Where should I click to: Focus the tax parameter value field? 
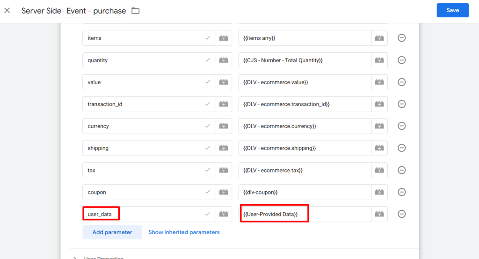(x=304, y=170)
